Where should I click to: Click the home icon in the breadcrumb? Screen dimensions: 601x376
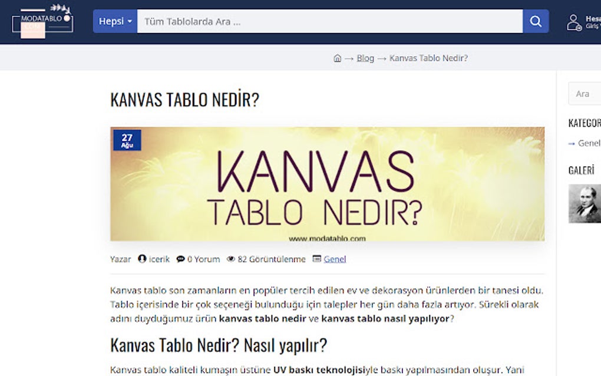[336, 58]
